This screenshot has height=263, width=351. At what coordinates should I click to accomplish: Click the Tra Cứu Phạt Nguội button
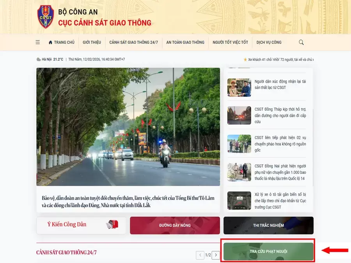click(268, 251)
